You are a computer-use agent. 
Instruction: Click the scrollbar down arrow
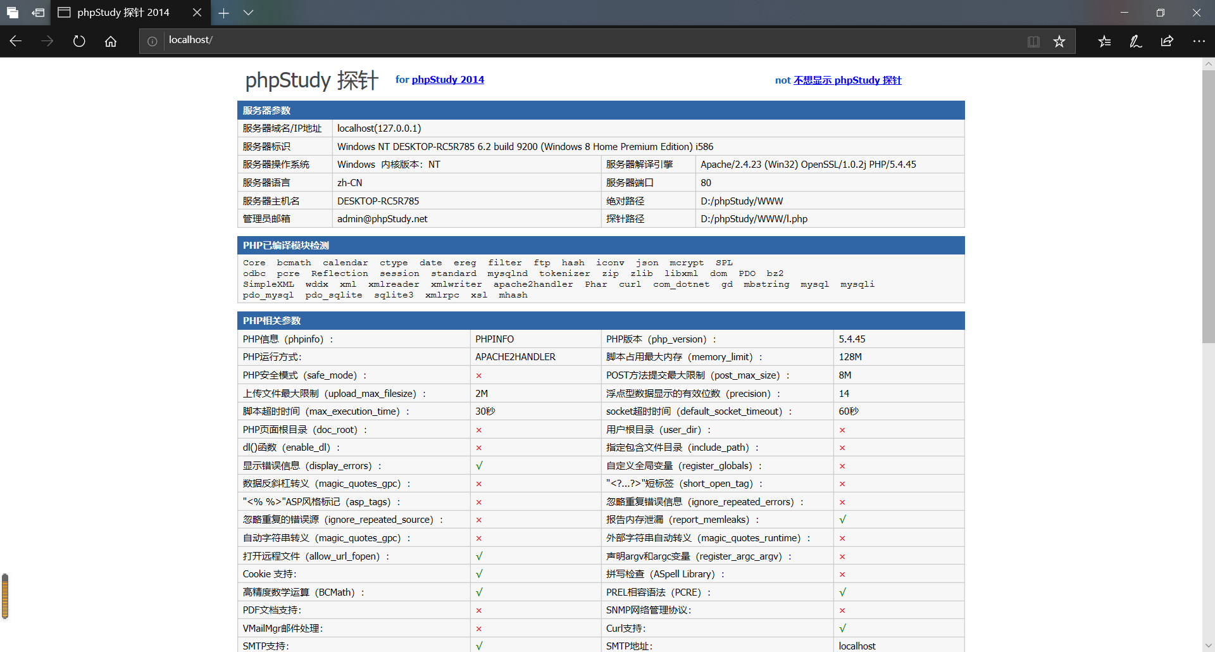click(x=1209, y=646)
